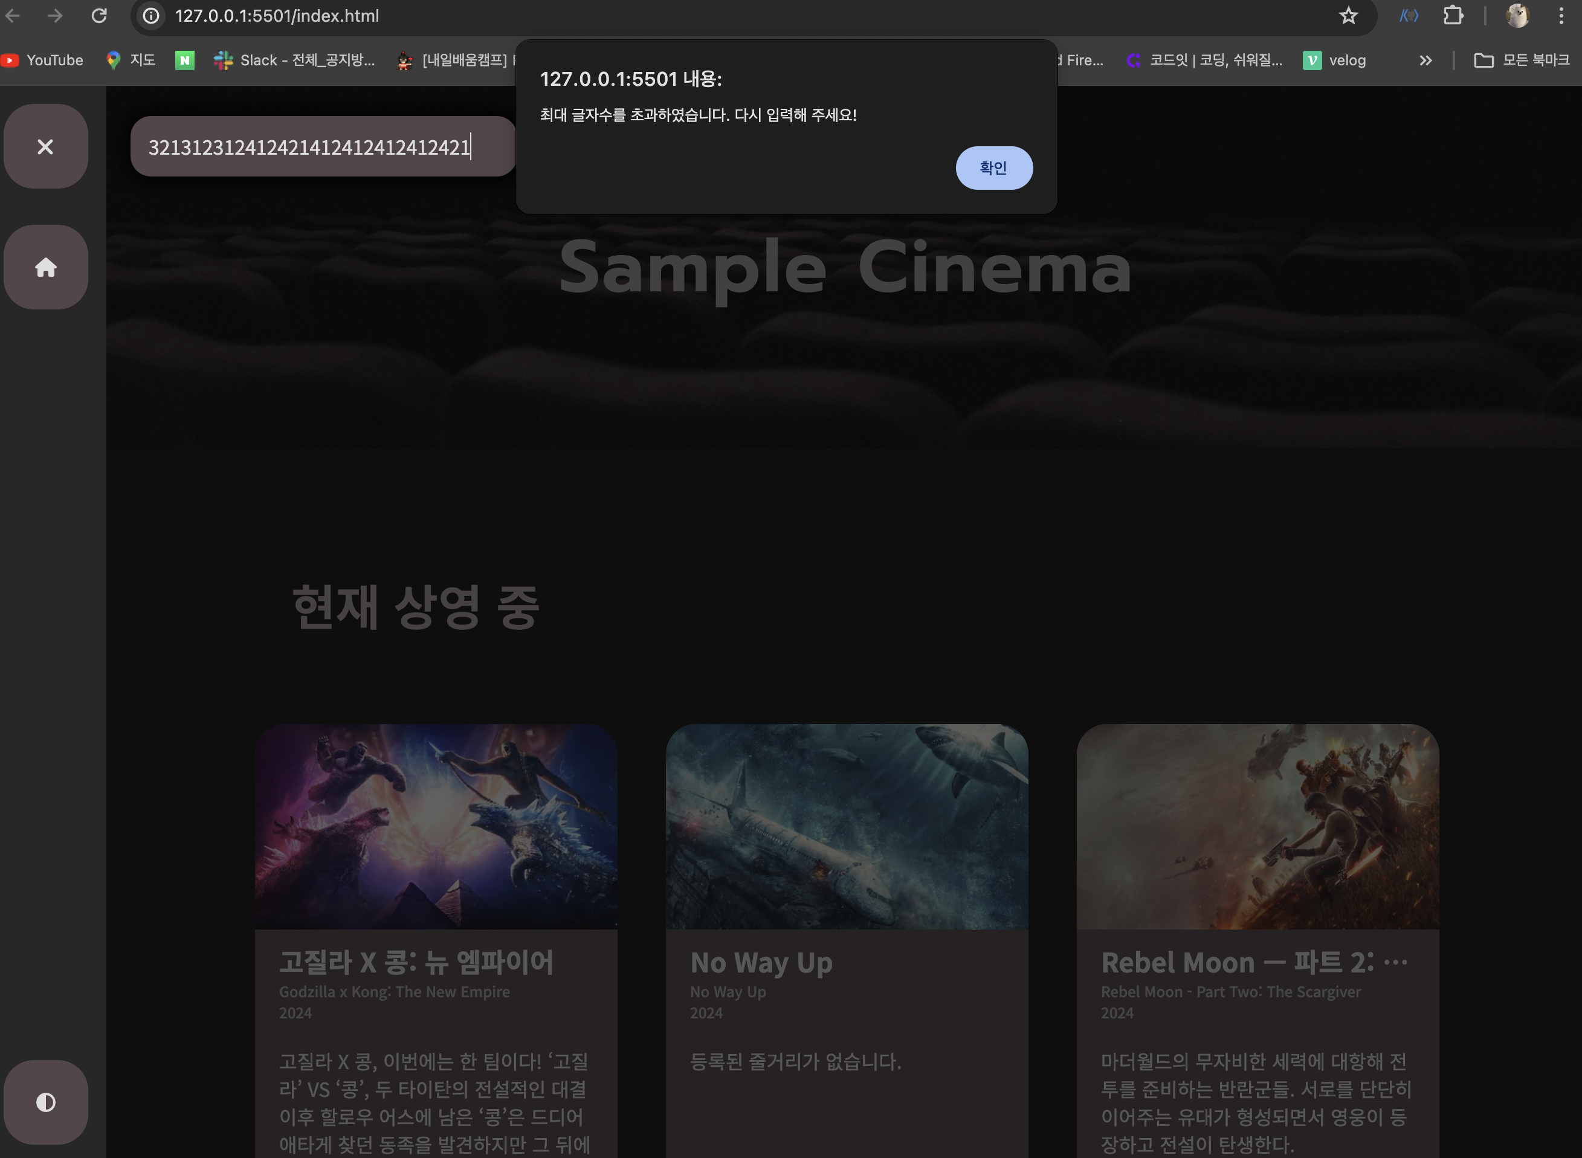Toggle dark mode contrast icon
The height and width of the screenshot is (1158, 1582).
tap(45, 1102)
